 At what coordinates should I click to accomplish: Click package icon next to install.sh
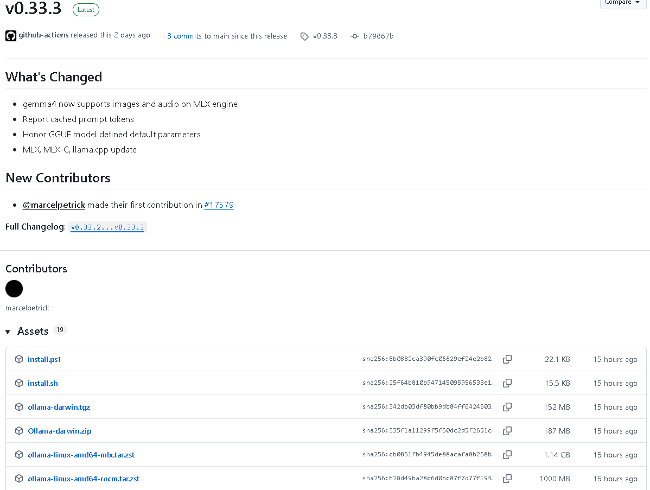[19, 383]
